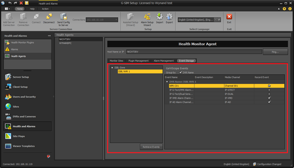Select Health Agents item
The width and height of the screenshot is (294, 168).
[x=27, y=56]
